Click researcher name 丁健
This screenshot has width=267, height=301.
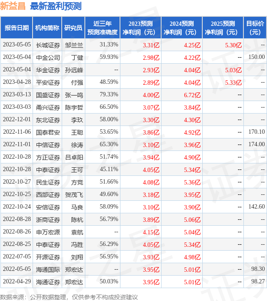click(77, 58)
